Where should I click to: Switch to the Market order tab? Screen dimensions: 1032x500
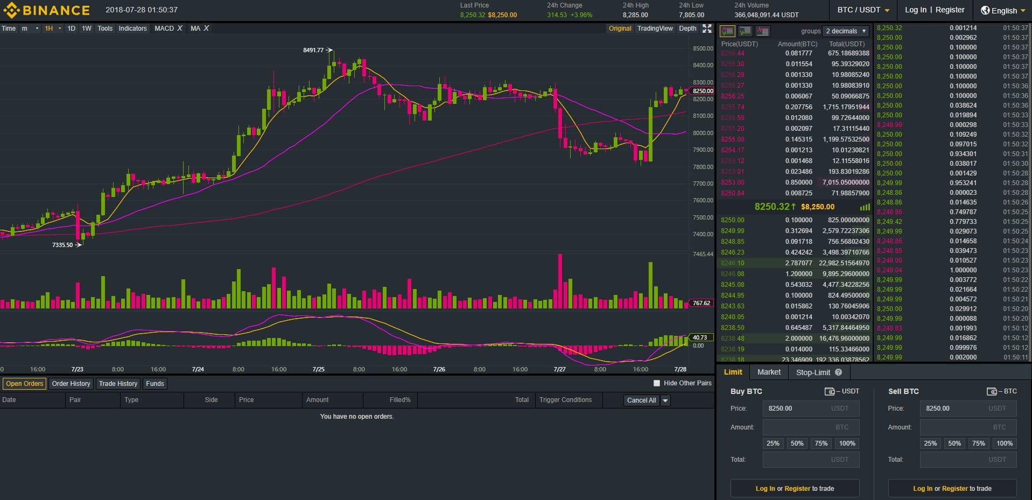point(768,372)
